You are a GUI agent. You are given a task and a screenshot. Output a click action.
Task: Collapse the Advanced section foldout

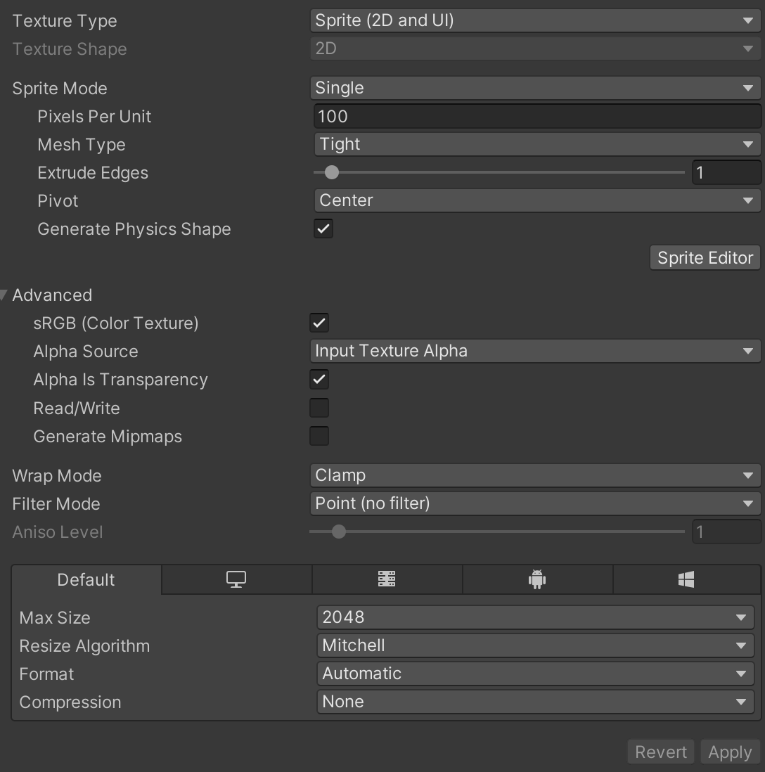[4, 295]
